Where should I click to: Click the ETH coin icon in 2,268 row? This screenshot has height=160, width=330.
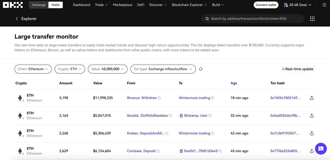(x=20, y=133)
